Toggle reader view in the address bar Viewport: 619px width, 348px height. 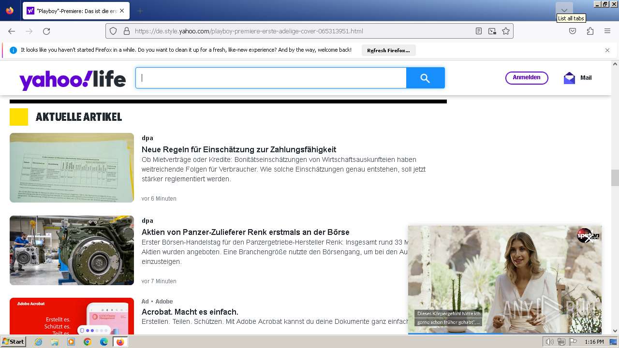pos(478,31)
